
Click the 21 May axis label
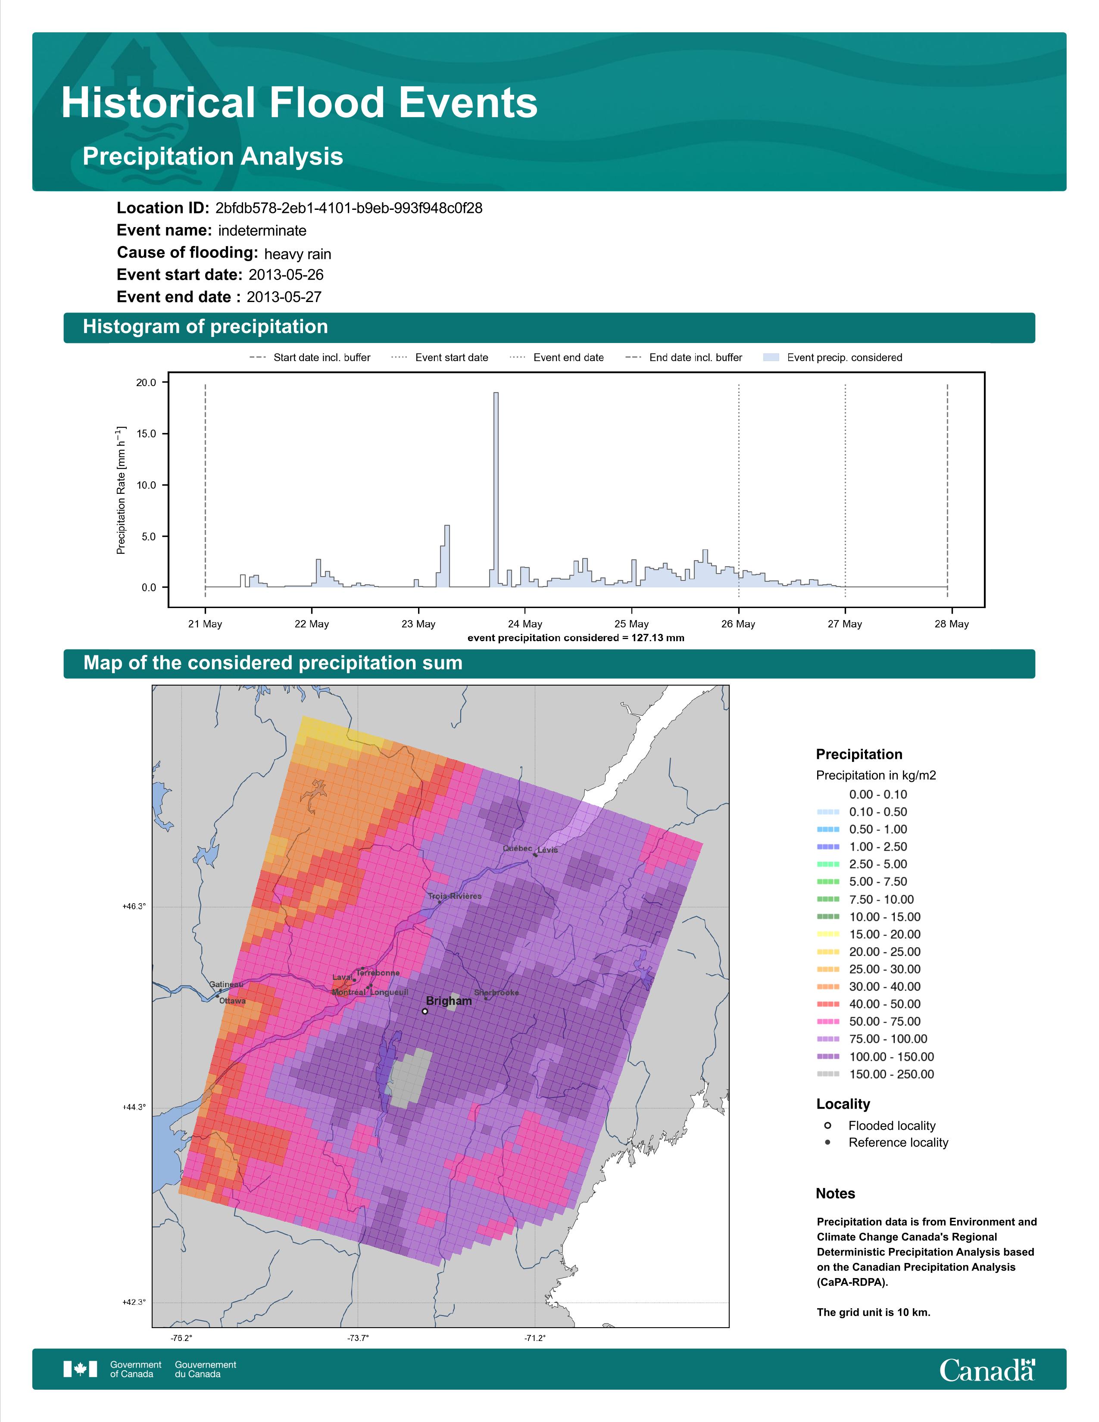pos(205,624)
